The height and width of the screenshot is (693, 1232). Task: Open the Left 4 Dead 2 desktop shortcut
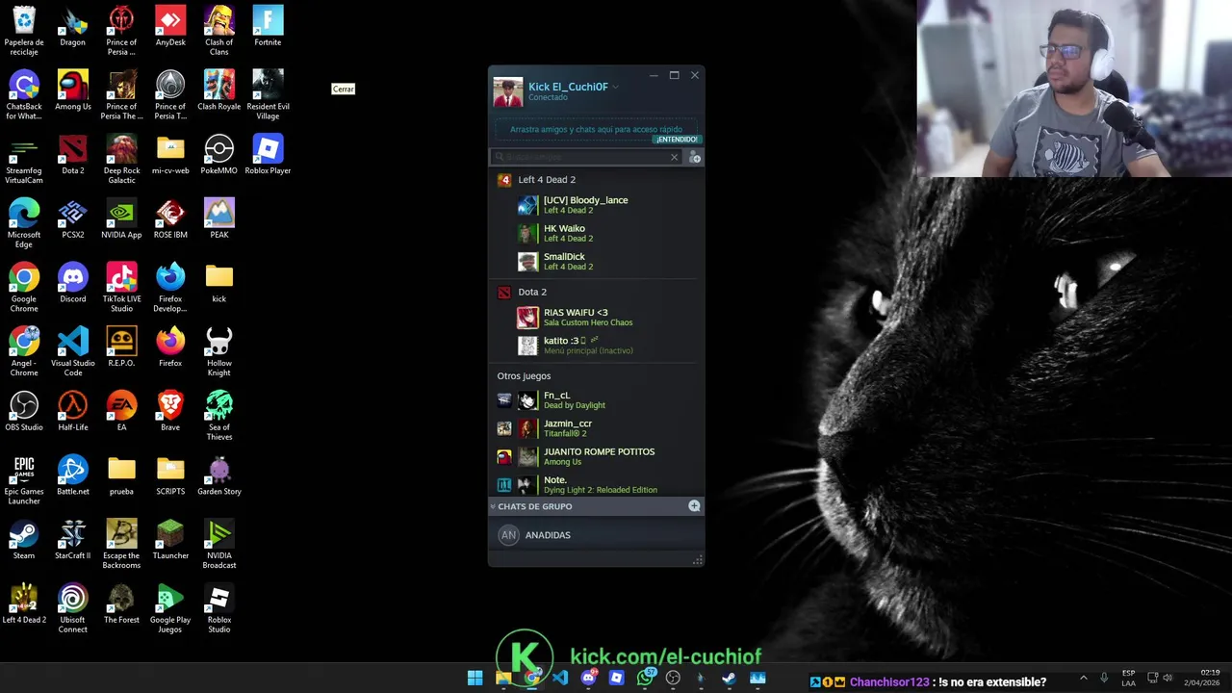pos(24,603)
